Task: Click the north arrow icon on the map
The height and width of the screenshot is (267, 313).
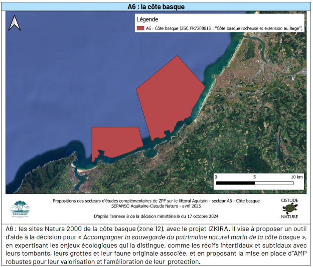Action: pyautogui.click(x=15, y=23)
